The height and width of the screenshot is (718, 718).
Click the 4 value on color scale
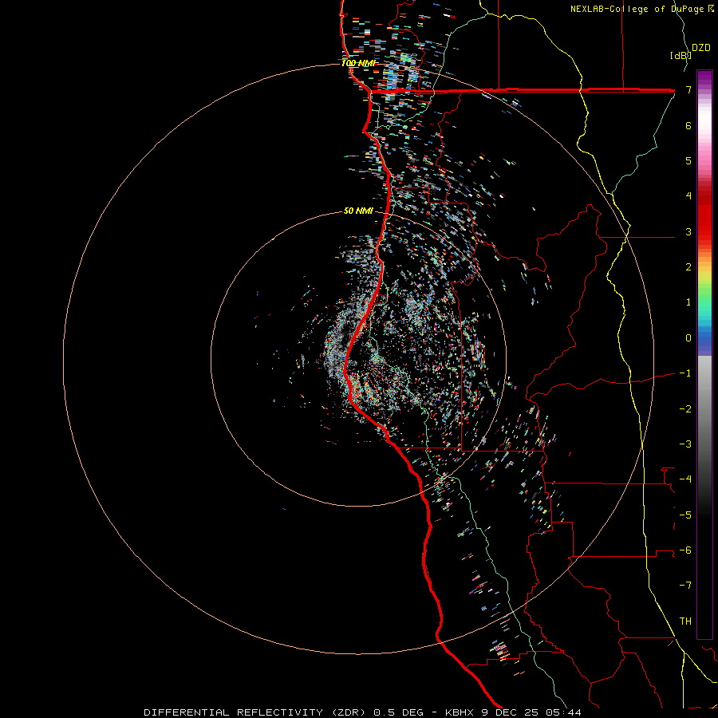pos(688,196)
